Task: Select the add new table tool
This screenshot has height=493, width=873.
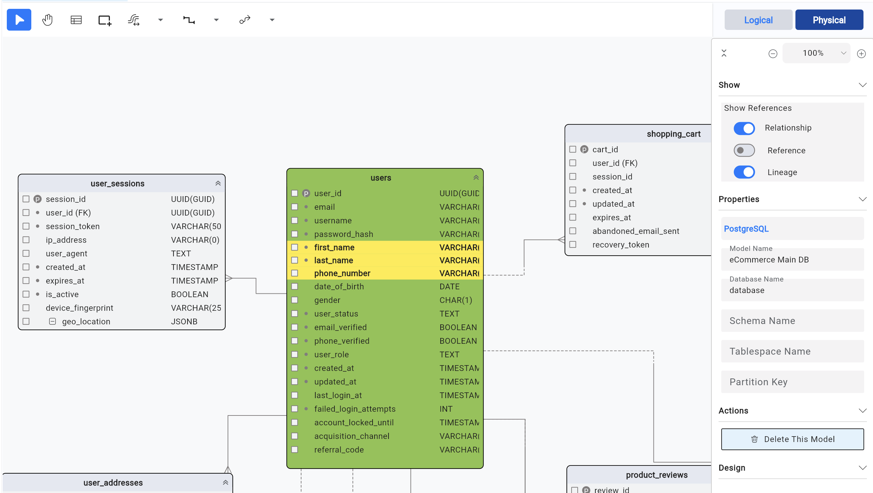Action: (x=104, y=19)
